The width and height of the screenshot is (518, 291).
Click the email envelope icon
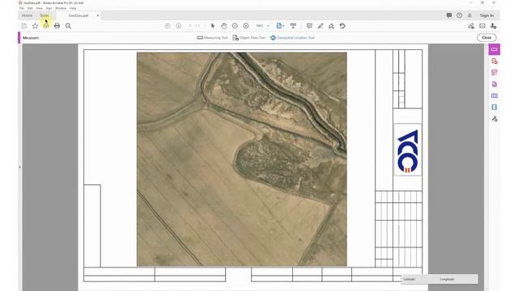point(482,26)
